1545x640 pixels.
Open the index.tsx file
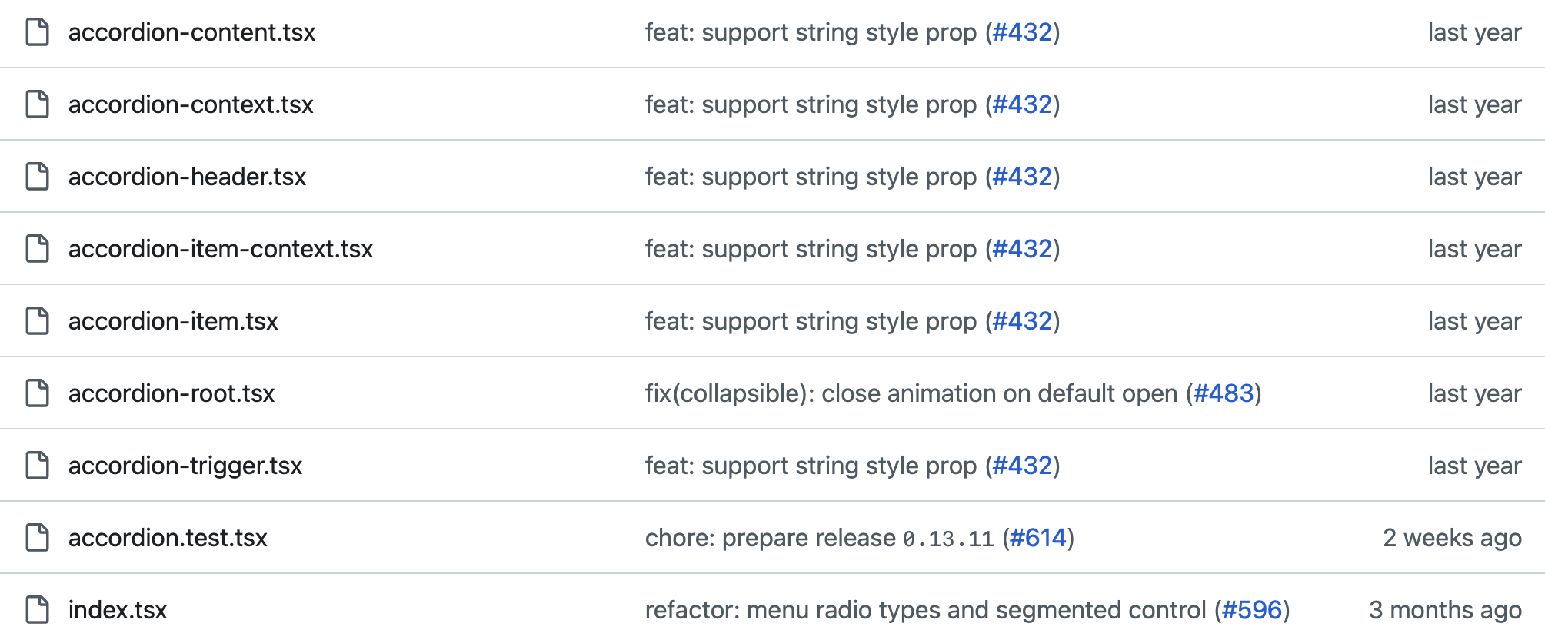(117, 610)
